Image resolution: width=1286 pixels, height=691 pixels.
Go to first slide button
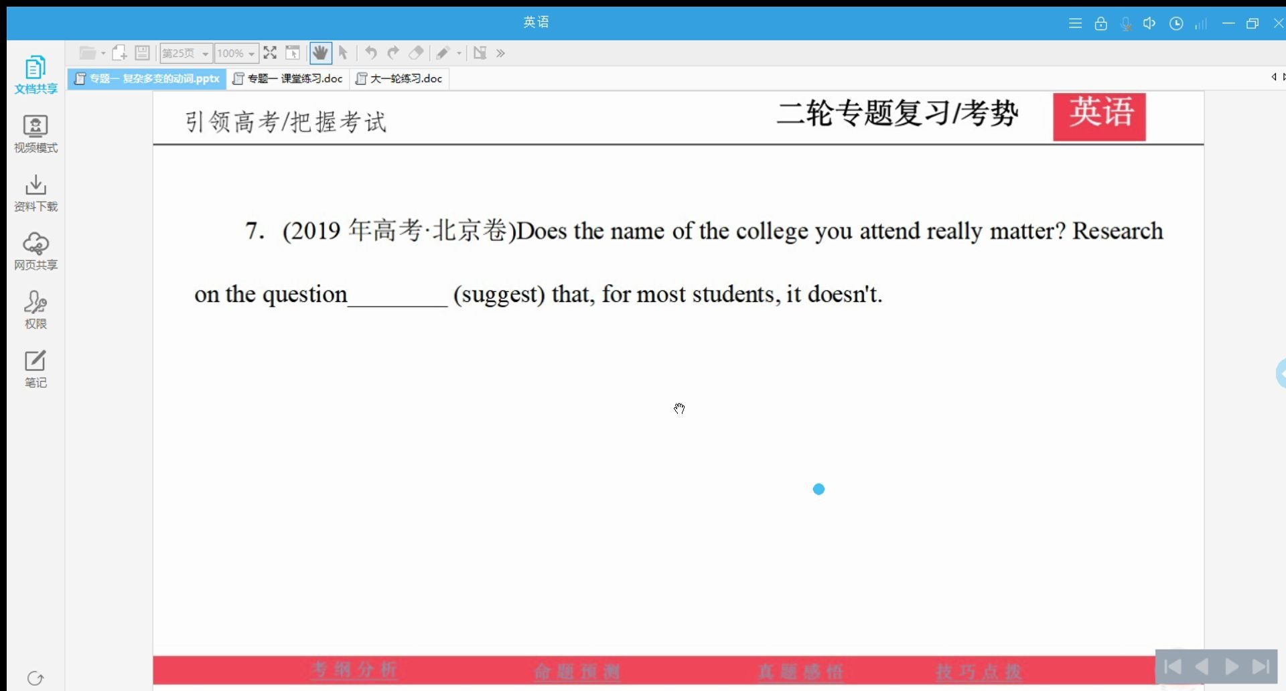(1173, 666)
